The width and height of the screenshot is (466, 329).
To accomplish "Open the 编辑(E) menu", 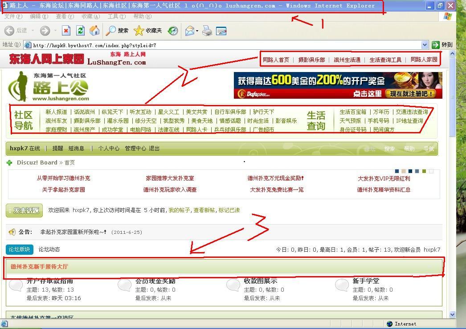I will pos(39,16).
